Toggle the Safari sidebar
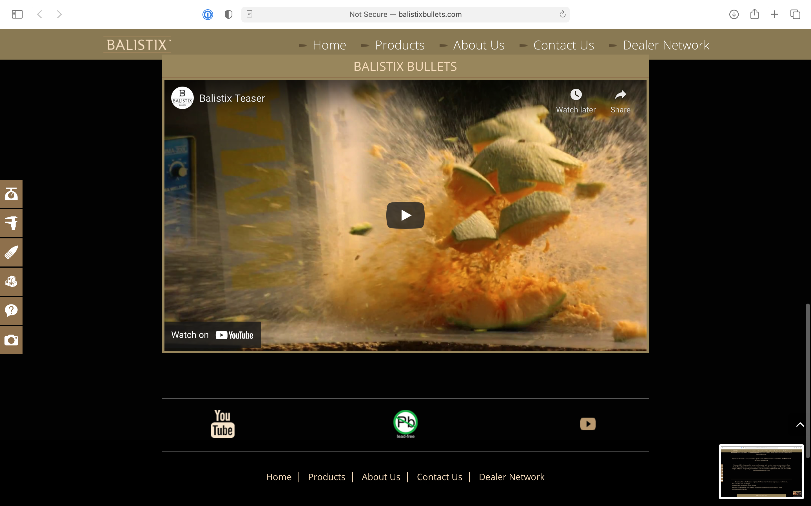 click(x=17, y=14)
